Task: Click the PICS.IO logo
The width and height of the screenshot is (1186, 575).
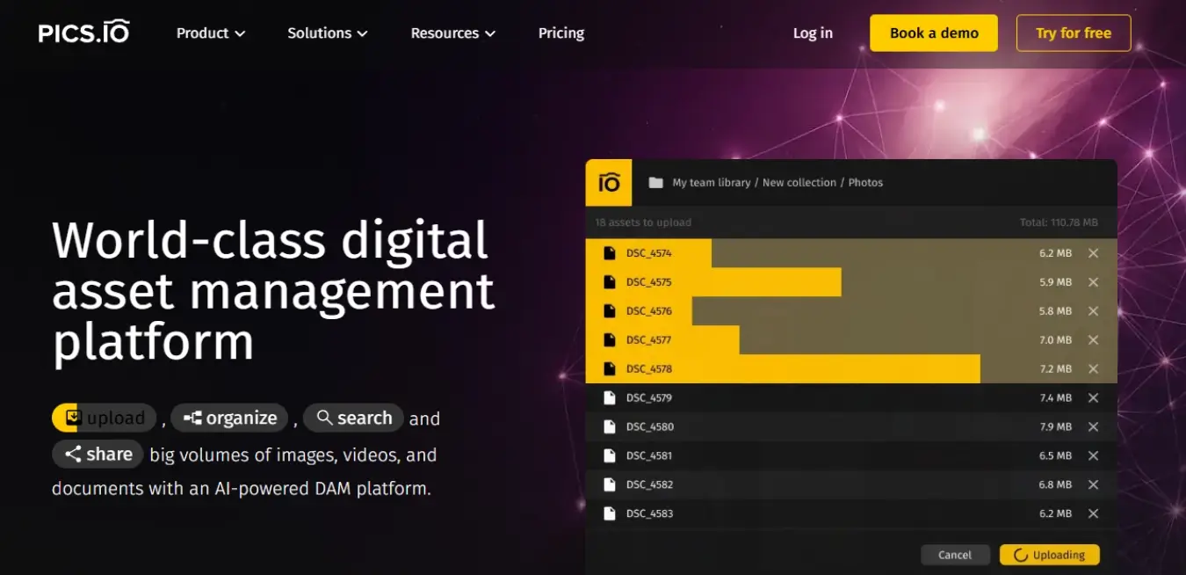Action: [84, 33]
